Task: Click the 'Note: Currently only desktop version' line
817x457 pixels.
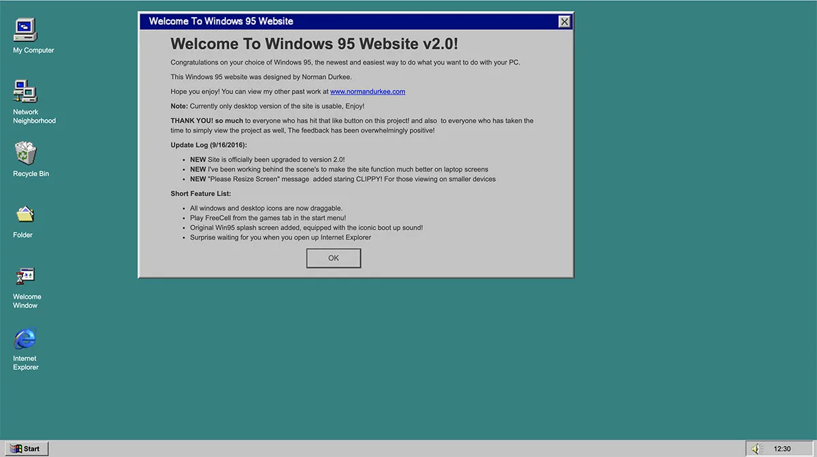Action: 268,106
